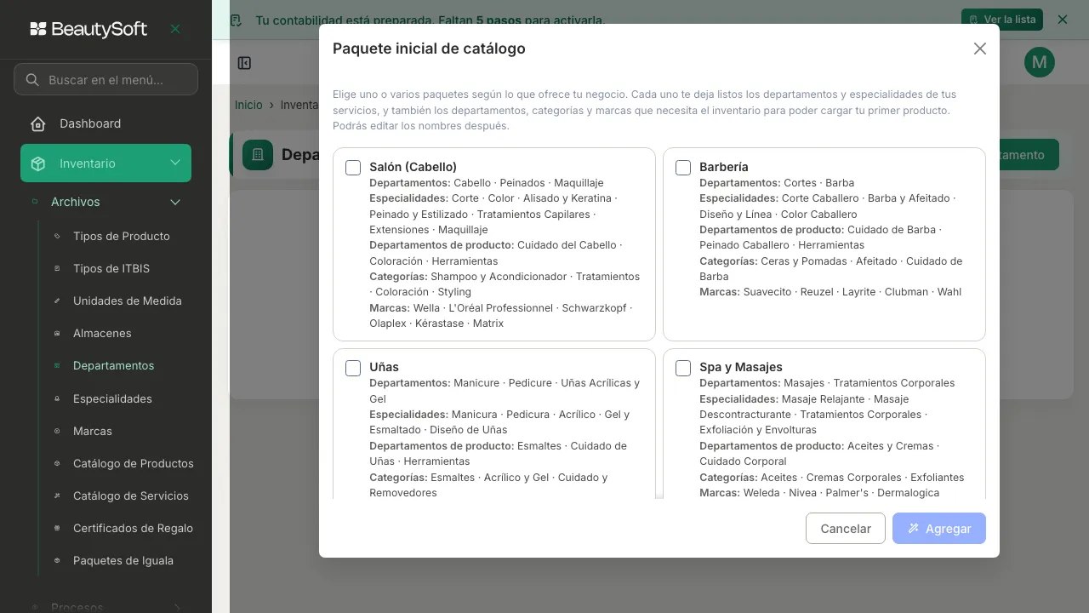Screen dimensions: 1089x613
Task: Click the search magnifier icon
Action: click(x=32, y=80)
